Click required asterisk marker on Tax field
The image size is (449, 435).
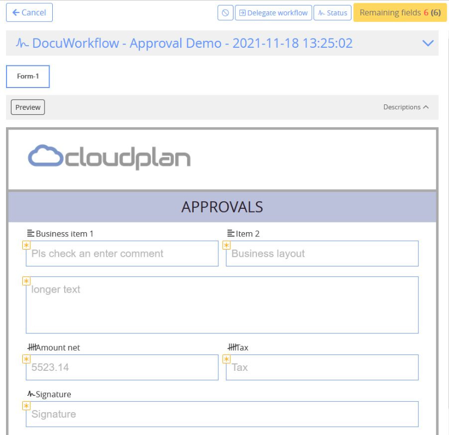pyautogui.click(x=226, y=359)
